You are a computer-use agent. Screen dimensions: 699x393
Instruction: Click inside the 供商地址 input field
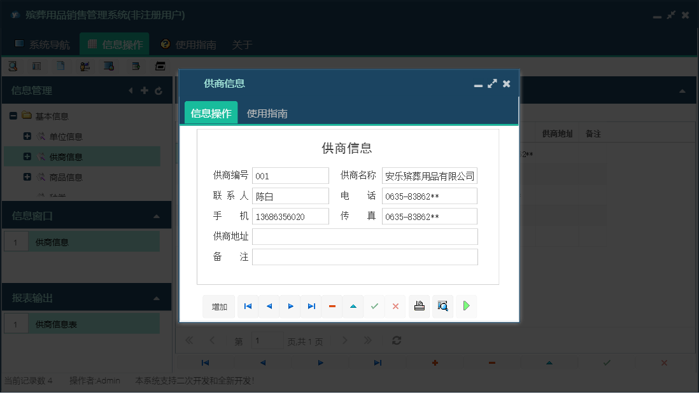click(365, 236)
